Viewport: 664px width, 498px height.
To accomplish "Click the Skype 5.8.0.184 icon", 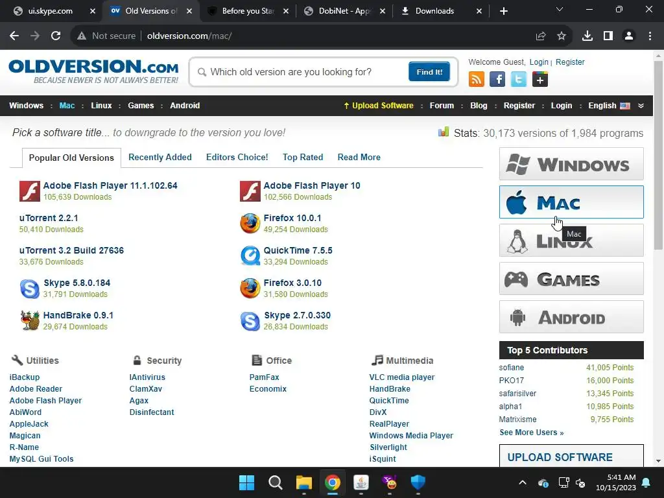I will coord(30,289).
